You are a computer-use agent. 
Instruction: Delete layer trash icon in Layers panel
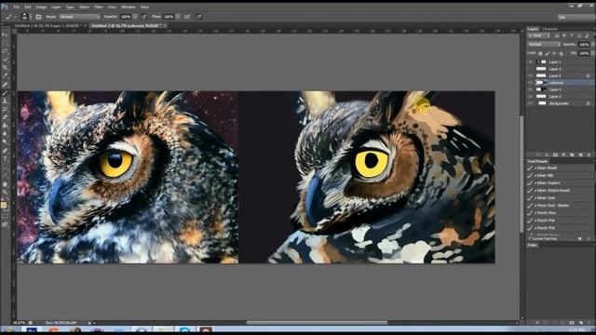(589, 155)
